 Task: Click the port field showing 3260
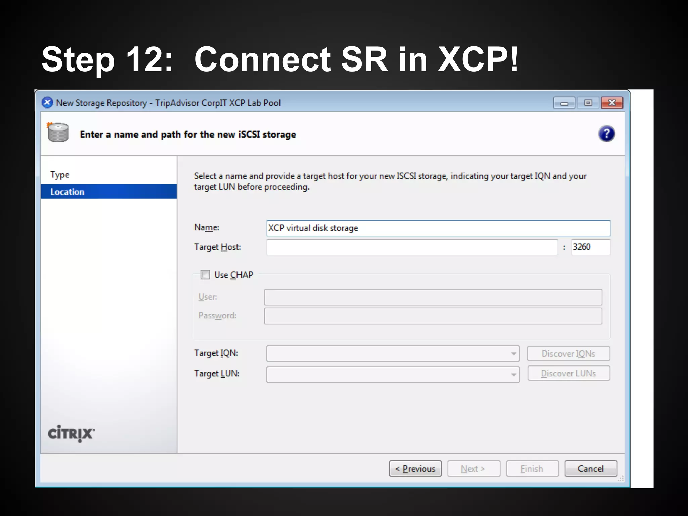click(x=591, y=247)
